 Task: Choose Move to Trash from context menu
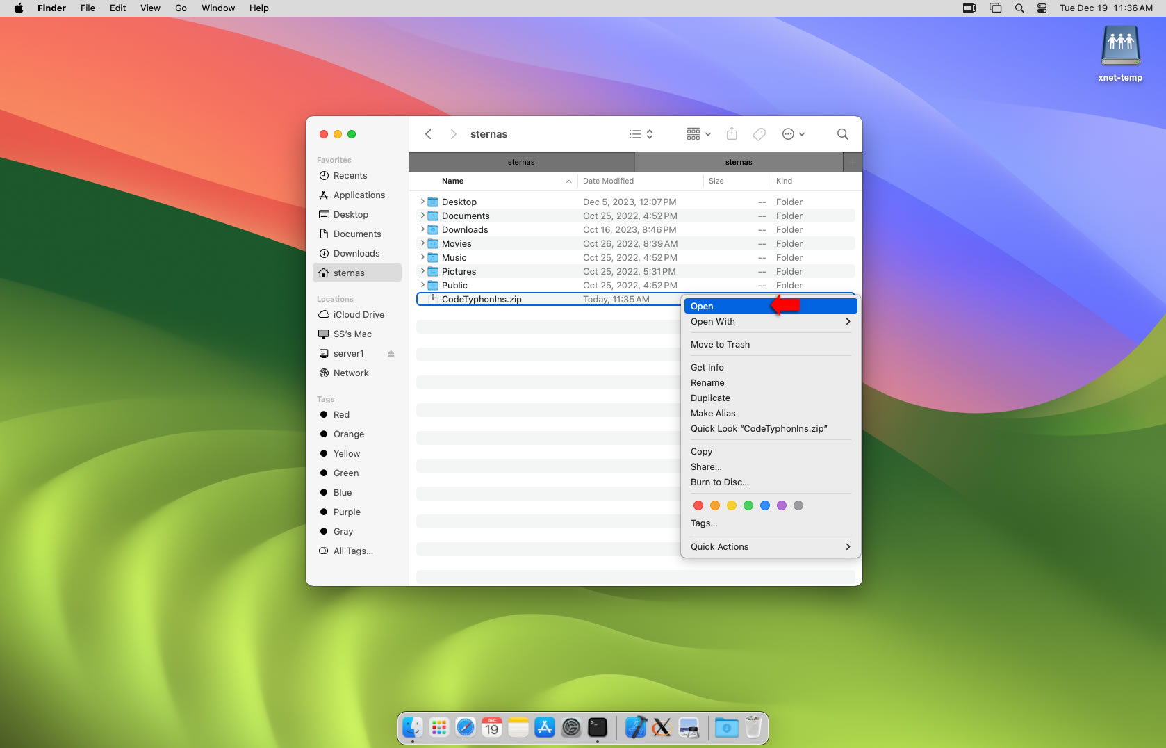(x=720, y=345)
